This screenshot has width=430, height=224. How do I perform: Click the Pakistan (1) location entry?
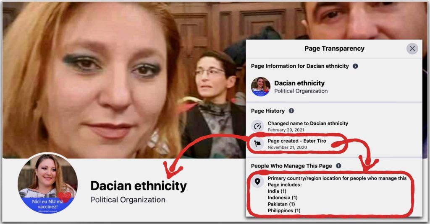281,204
